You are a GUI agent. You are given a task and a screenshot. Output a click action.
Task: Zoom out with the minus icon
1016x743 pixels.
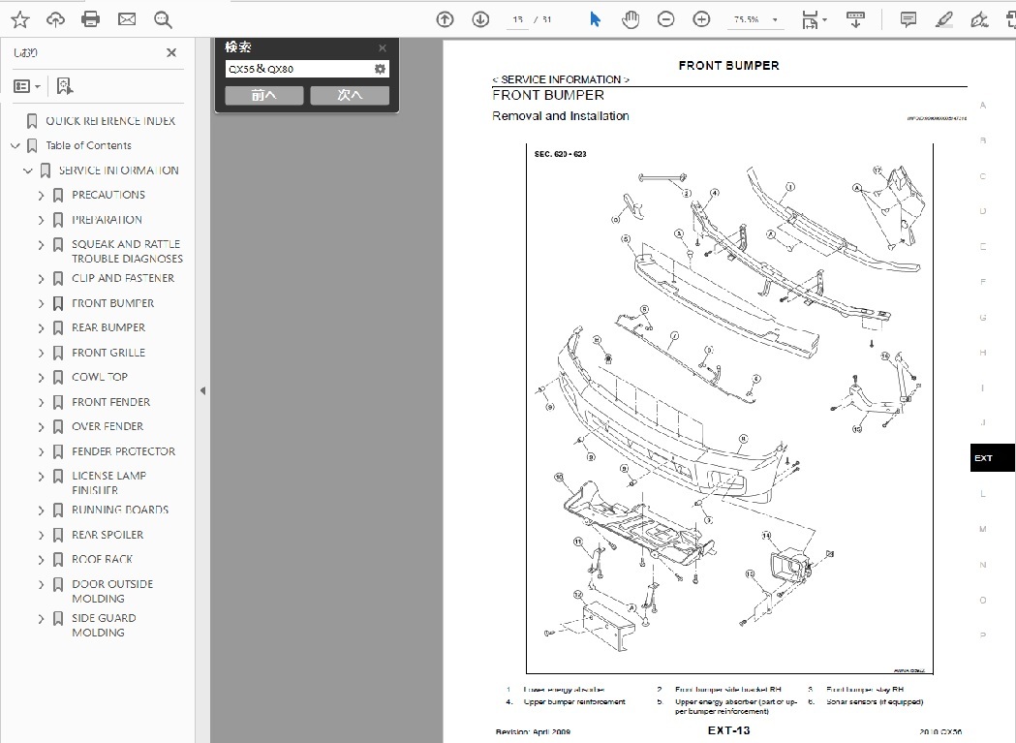tap(665, 19)
